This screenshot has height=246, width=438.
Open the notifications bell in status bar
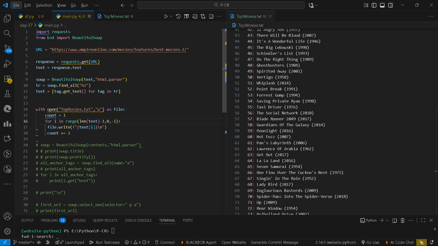pyautogui.click(x=432, y=242)
